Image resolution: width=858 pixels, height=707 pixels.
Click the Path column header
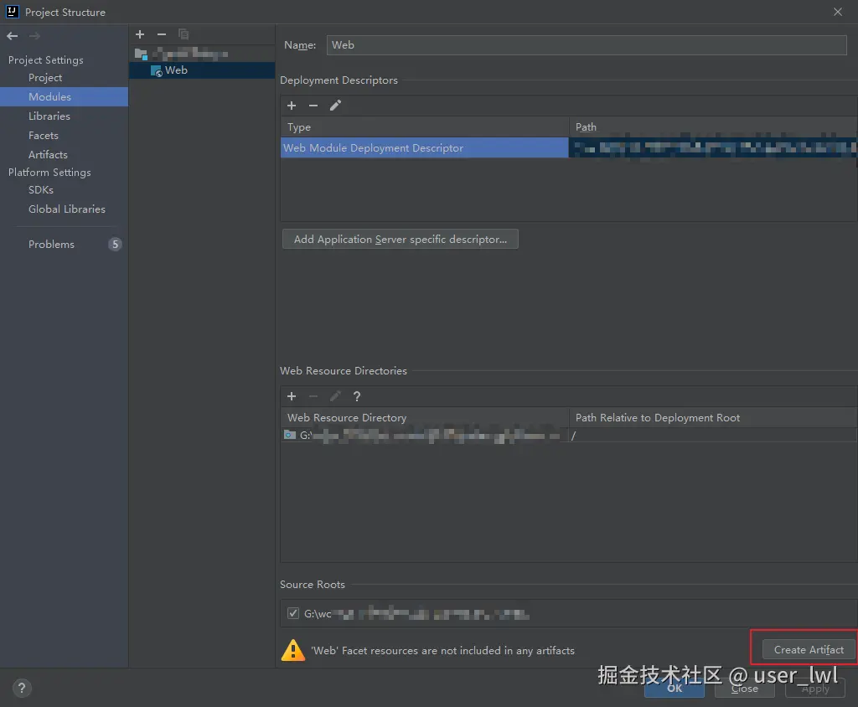(x=713, y=127)
